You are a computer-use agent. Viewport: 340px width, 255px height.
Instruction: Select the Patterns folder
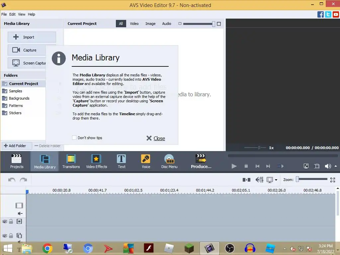click(x=16, y=106)
